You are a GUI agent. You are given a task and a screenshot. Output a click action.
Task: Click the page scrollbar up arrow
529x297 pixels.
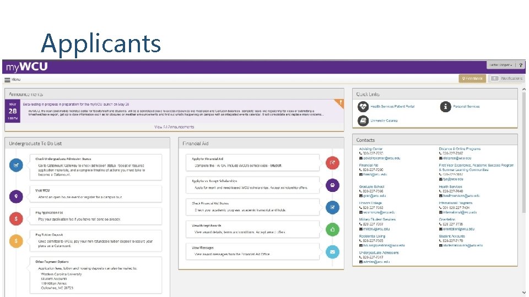pyautogui.click(x=523, y=90)
